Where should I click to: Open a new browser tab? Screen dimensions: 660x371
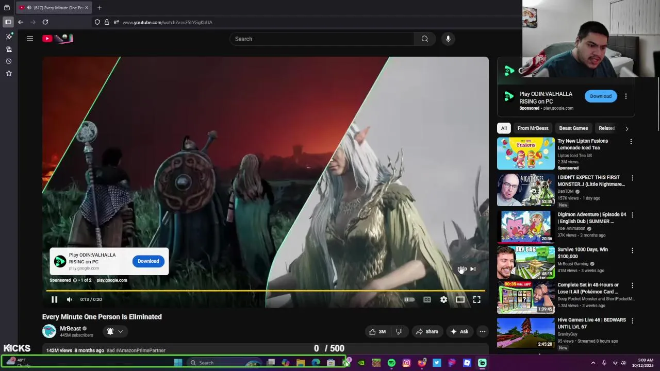click(x=100, y=8)
